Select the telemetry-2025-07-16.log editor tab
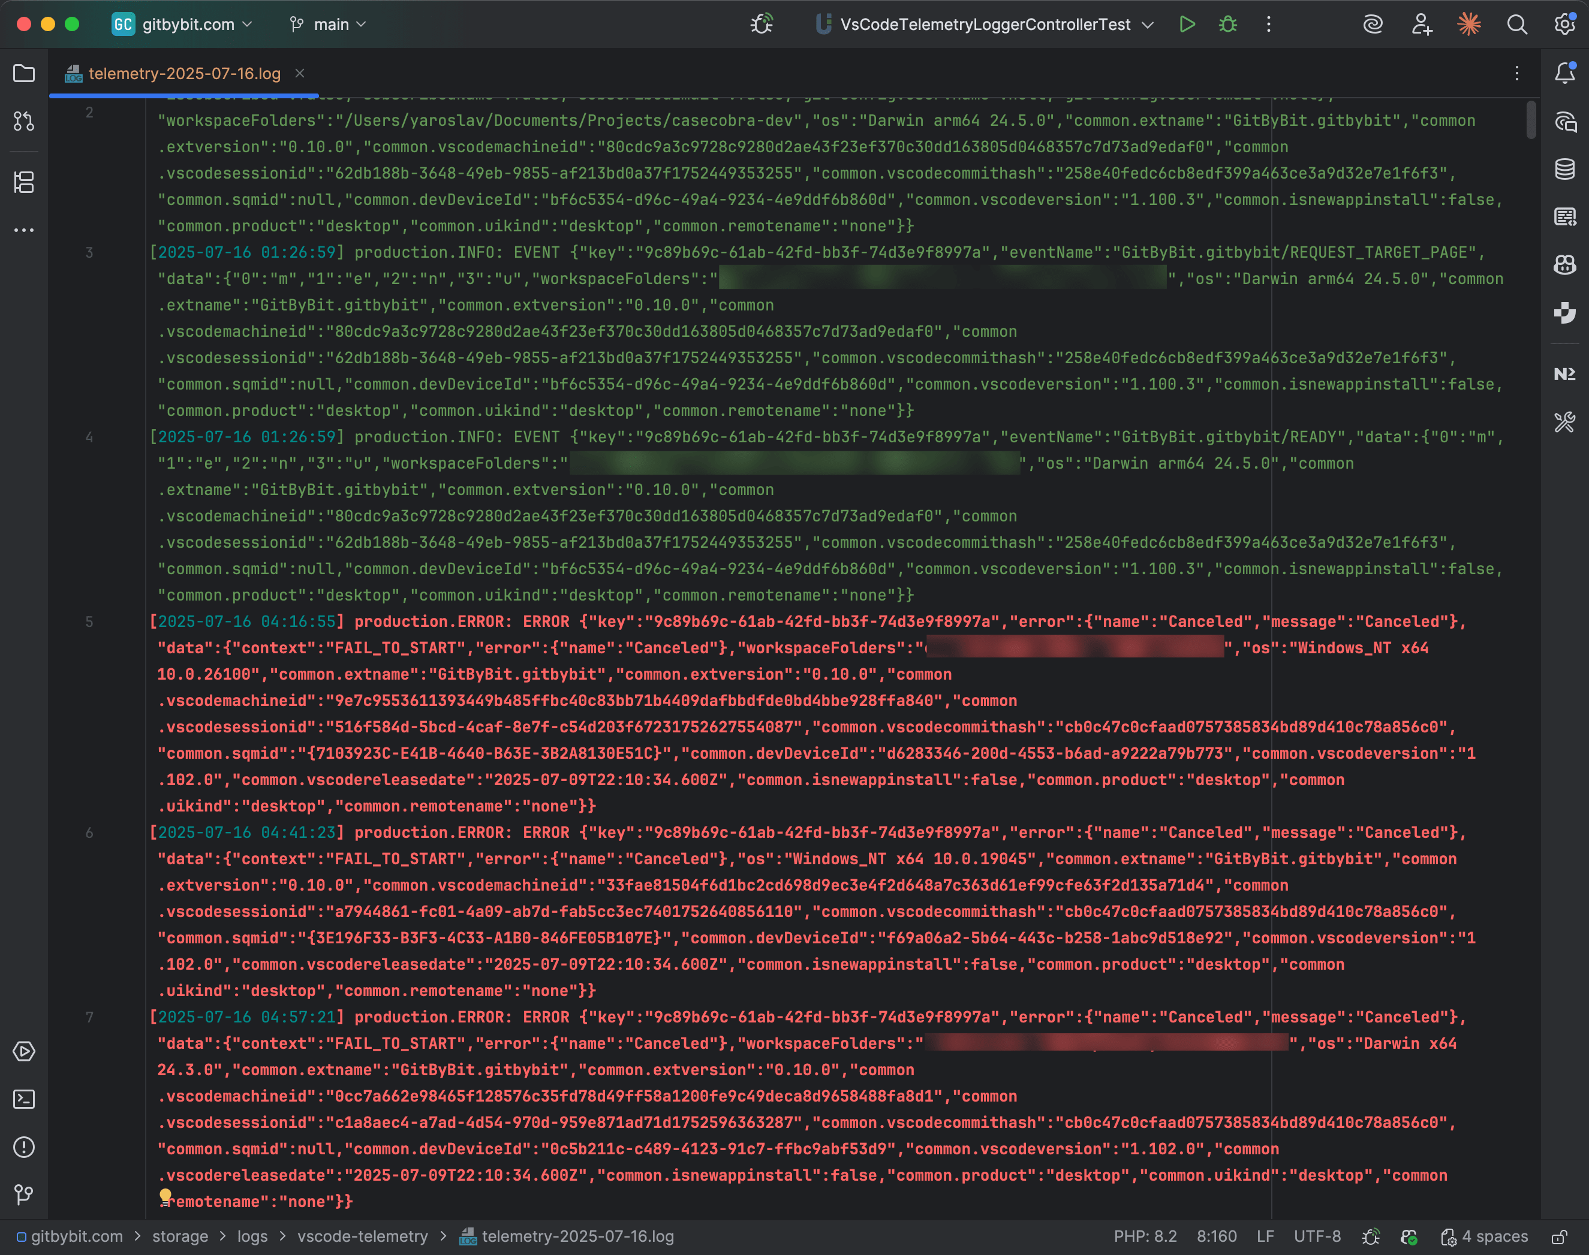Screen dimensions: 1589x1255 tap(183, 74)
